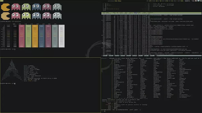Select nick spider-mario in the IRC nick list
Viewport: 202px width, 113px height.
click(171, 73)
